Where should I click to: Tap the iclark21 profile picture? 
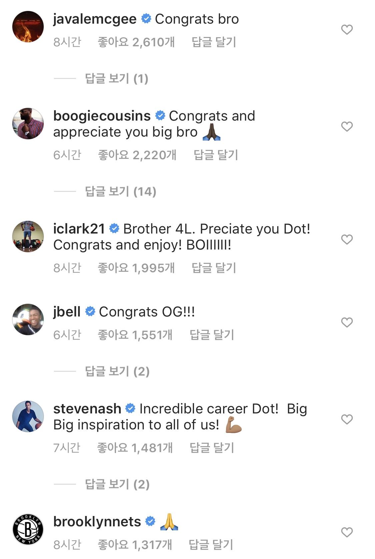28,236
